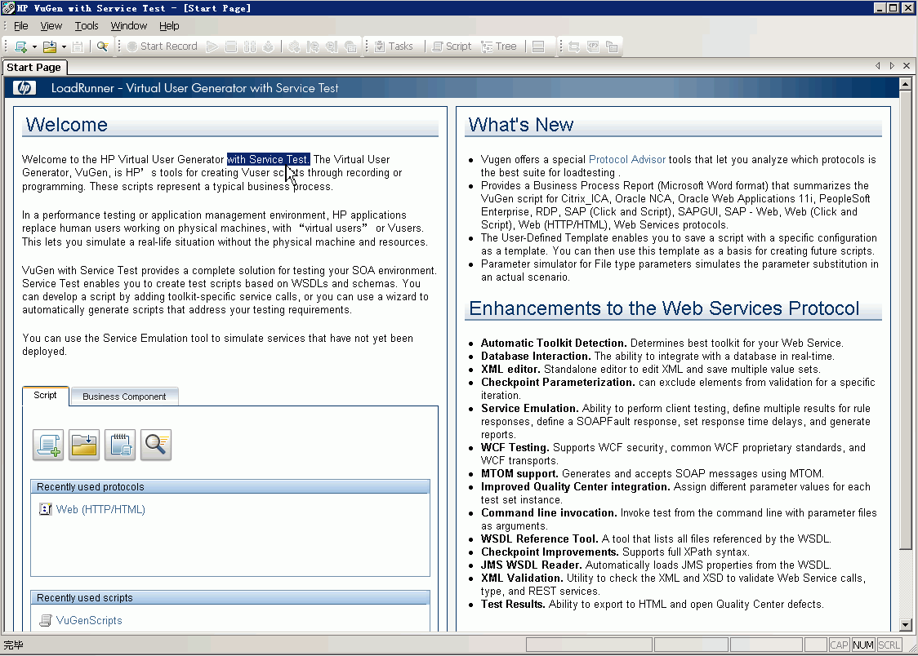Click the "What's New" heading

pos(521,125)
